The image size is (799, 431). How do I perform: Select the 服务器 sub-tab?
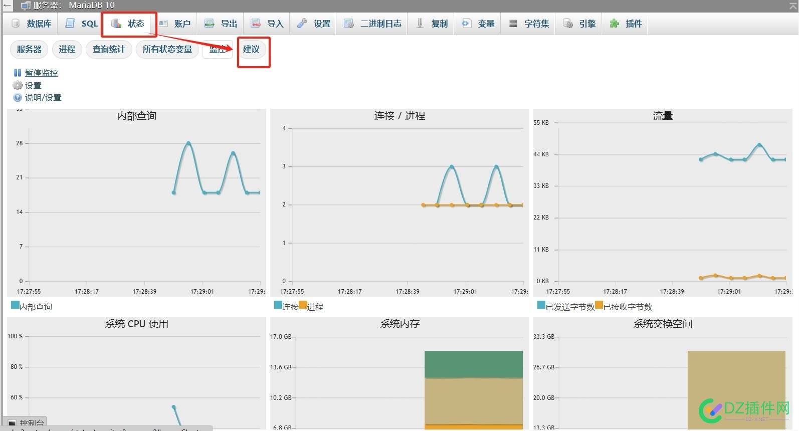(29, 49)
